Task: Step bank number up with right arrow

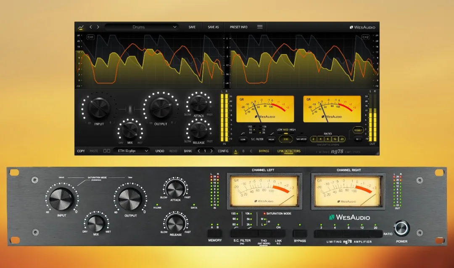Action: point(211,151)
